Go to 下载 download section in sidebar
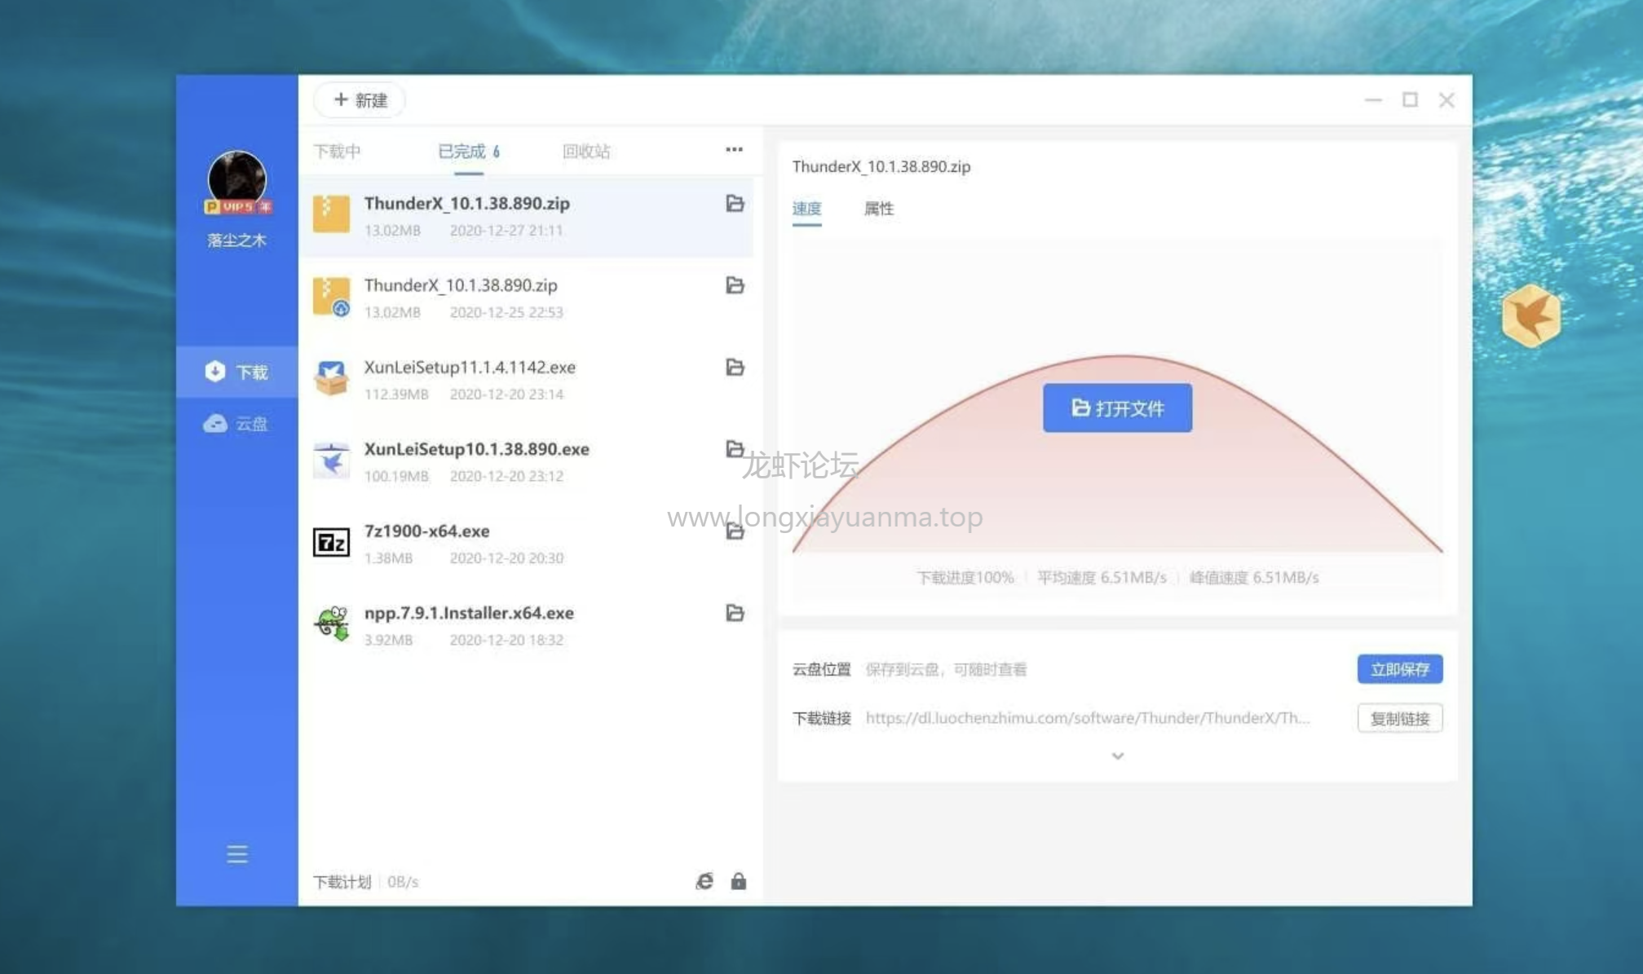1643x974 pixels. 236,372
